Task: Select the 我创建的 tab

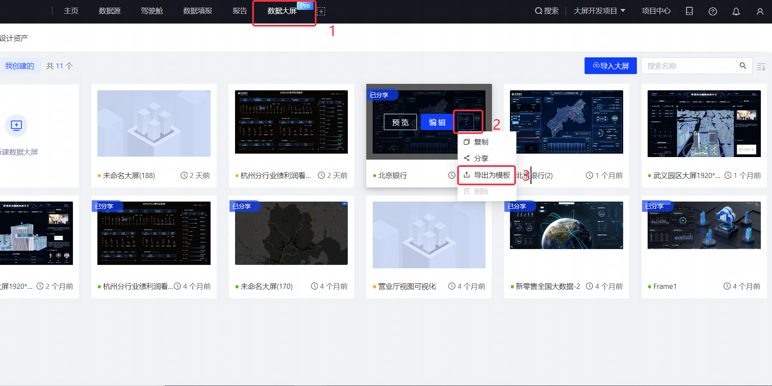Action: click(x=21, y=65)
